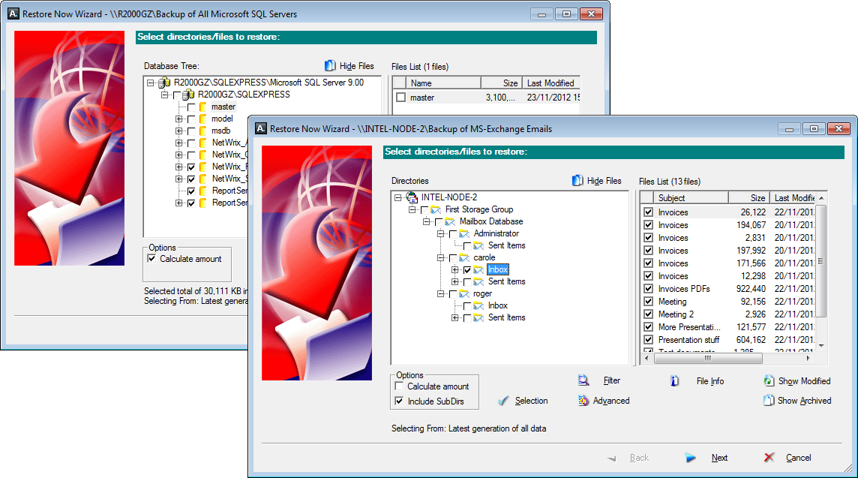Select the Administrator Sent Items tree item
This screenshot has height=478, width=858.
coord(507,246)
